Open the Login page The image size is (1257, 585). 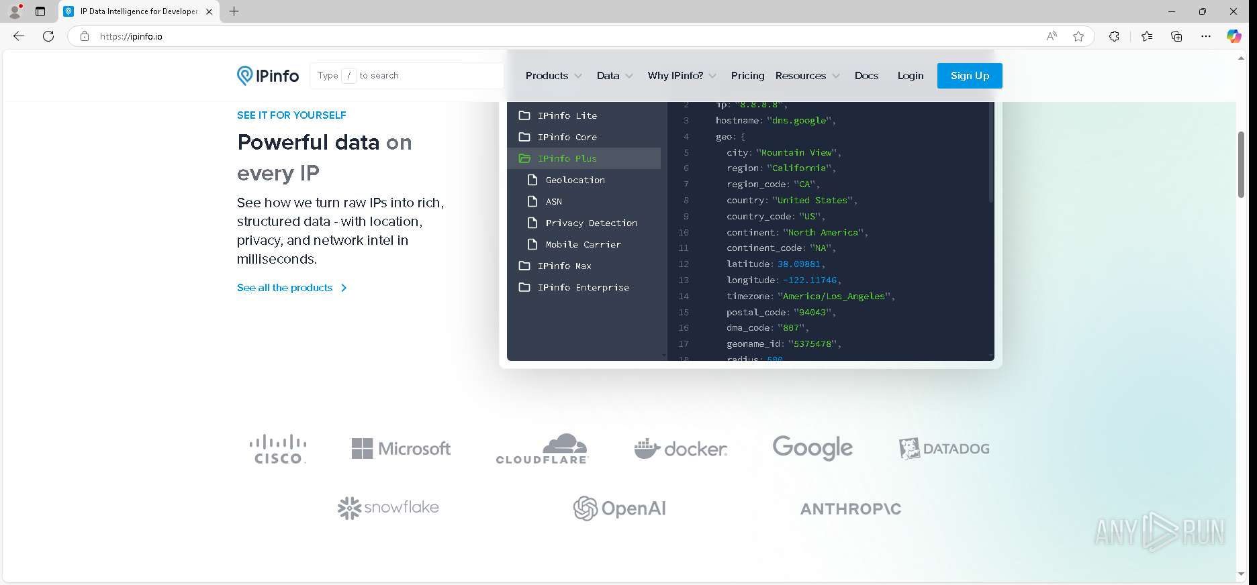pyautogui.click(x=911, y=76)
